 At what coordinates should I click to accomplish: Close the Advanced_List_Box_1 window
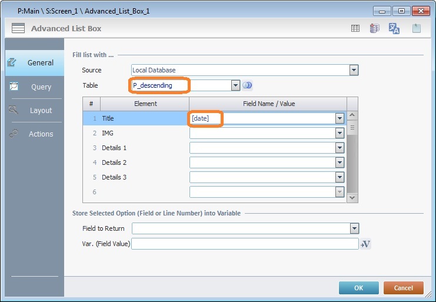click(421, 11)
